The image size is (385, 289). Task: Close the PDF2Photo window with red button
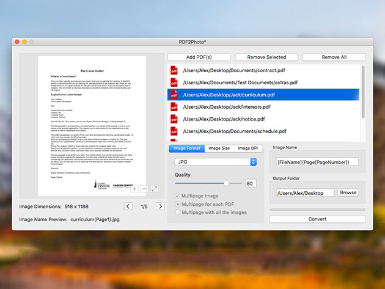(x=17, y=42)
